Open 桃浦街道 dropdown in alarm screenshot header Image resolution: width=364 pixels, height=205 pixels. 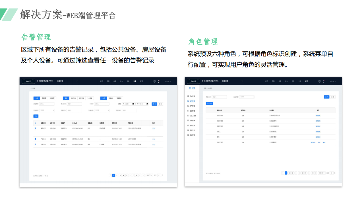coord(67,81)
